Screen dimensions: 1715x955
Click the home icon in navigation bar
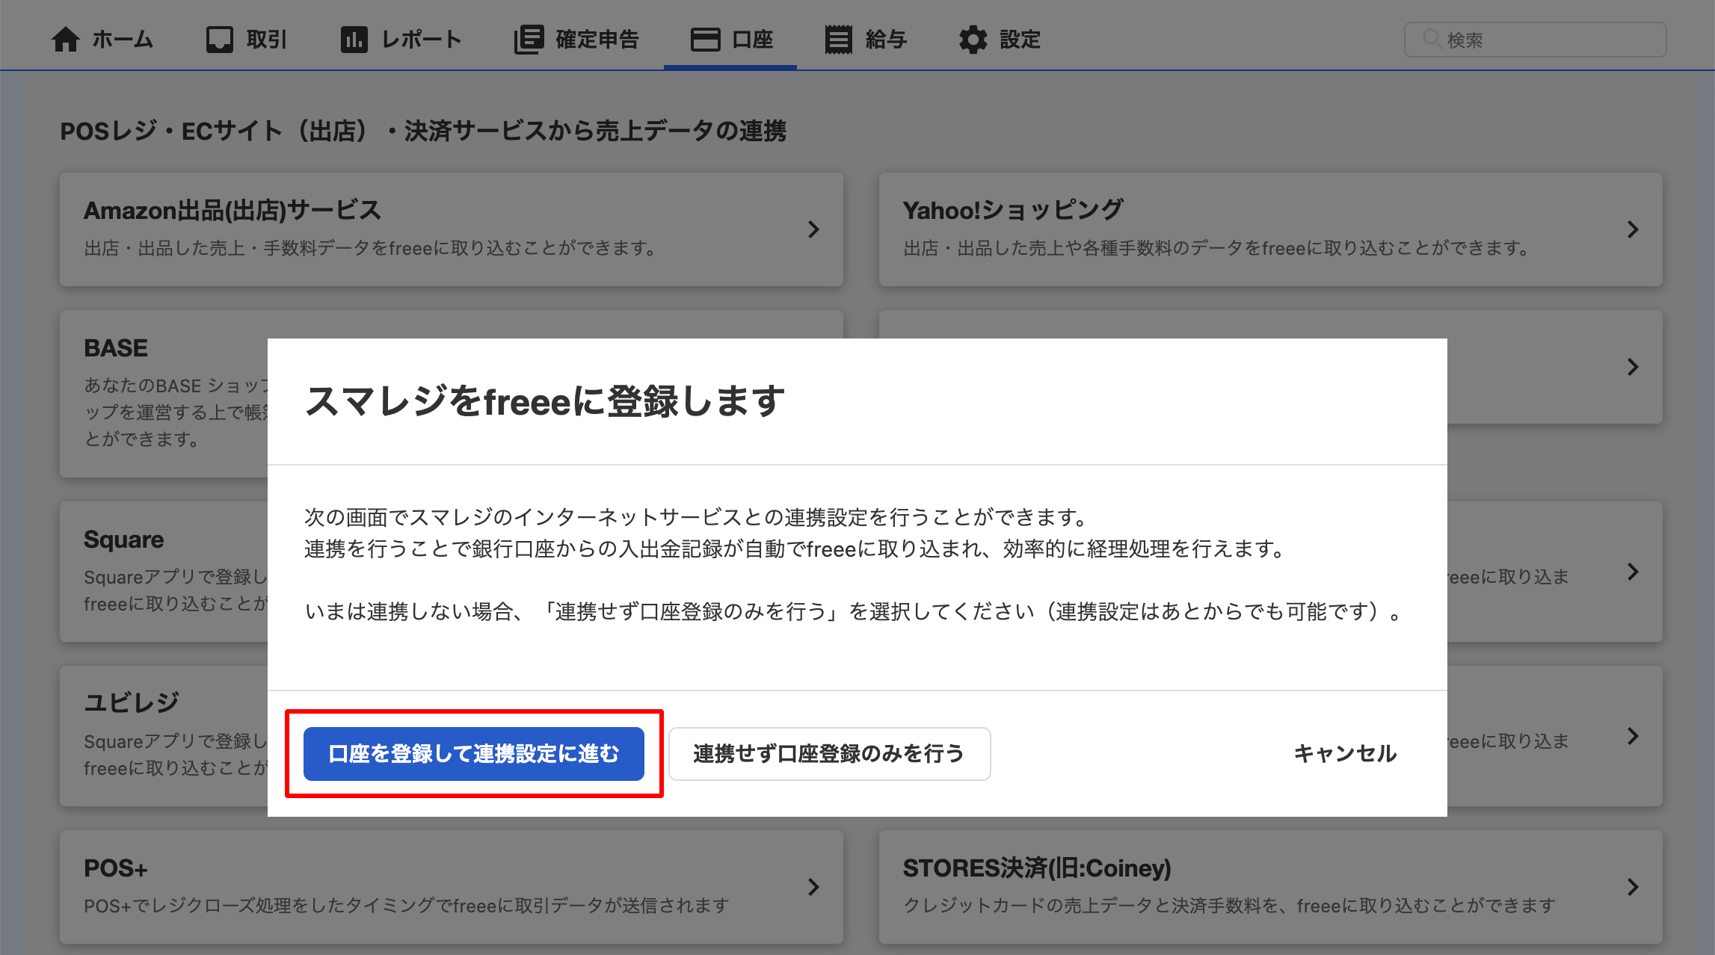pyautogui.click(x=66, y=40)
